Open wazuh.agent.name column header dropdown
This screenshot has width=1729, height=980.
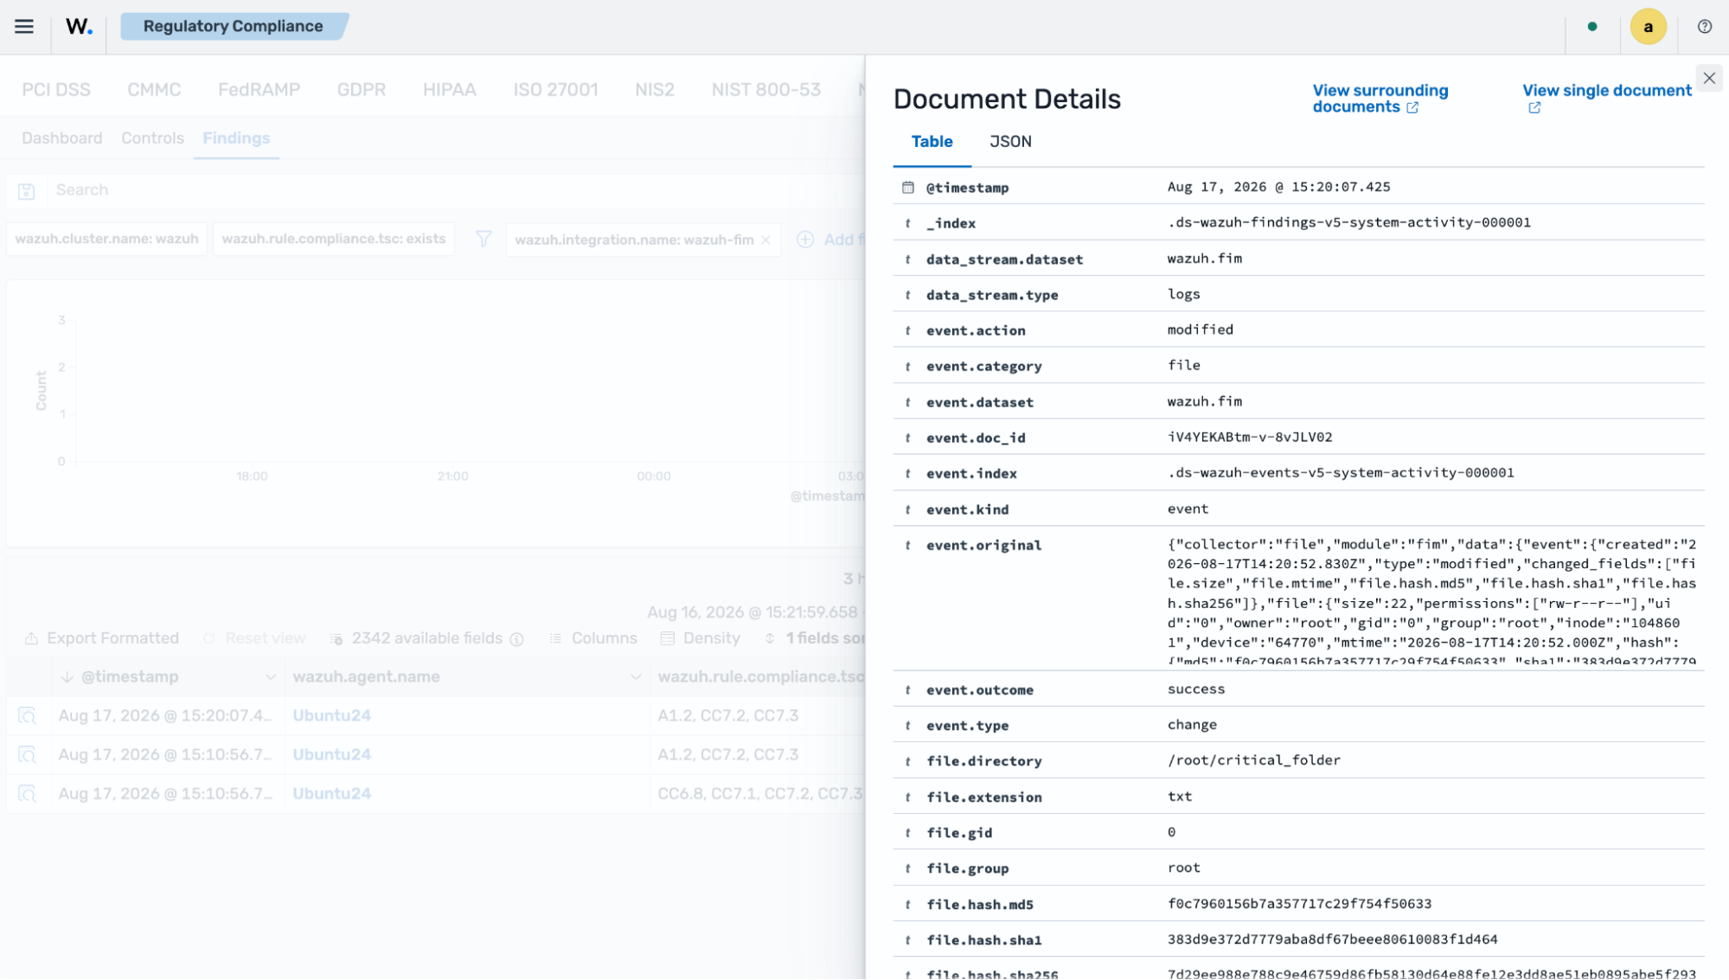click(x=636, y=677)
